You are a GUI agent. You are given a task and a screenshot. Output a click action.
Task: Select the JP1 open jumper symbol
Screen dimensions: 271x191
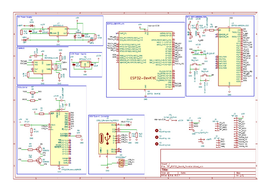170,120
